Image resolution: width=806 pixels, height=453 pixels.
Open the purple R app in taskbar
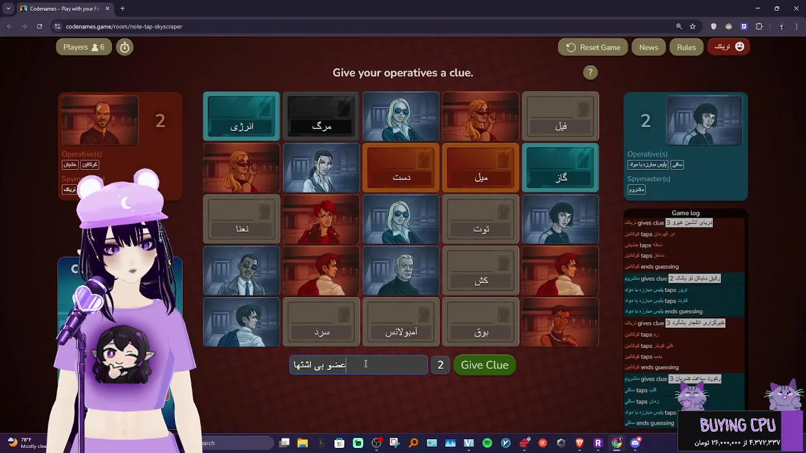[598, 443]
